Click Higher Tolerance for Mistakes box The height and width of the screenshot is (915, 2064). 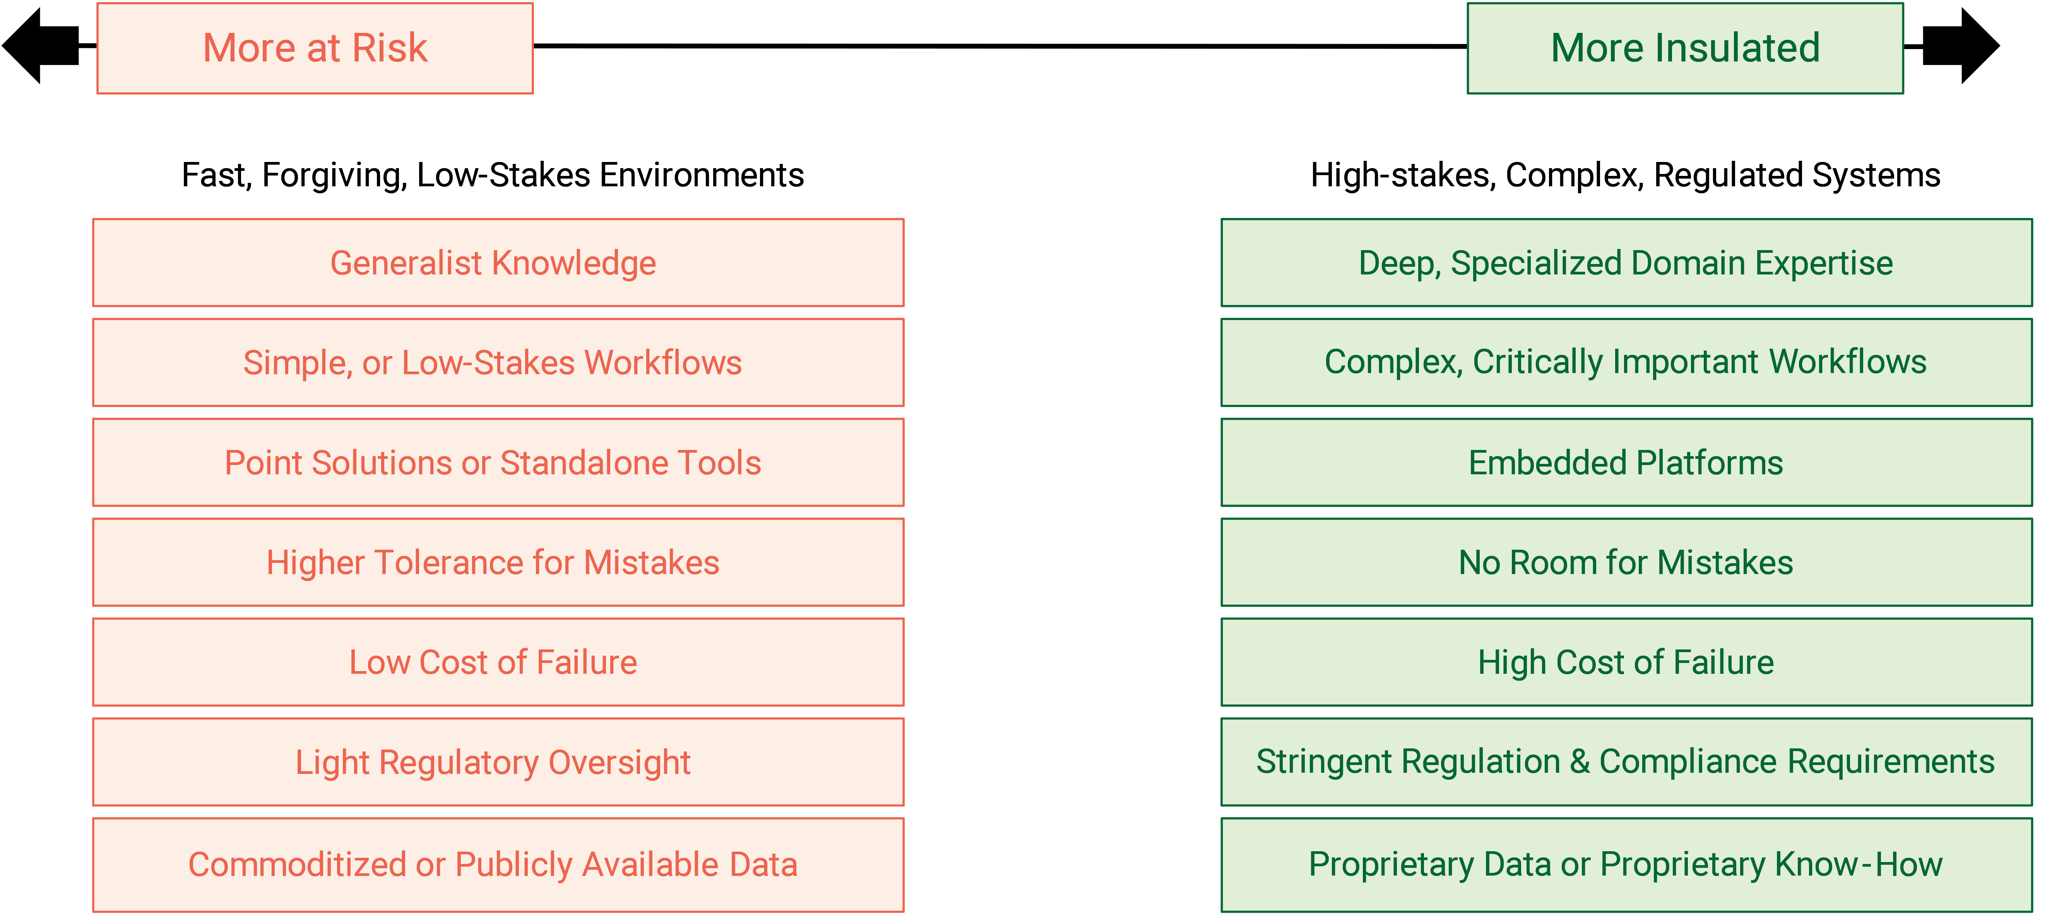point(498,562)
